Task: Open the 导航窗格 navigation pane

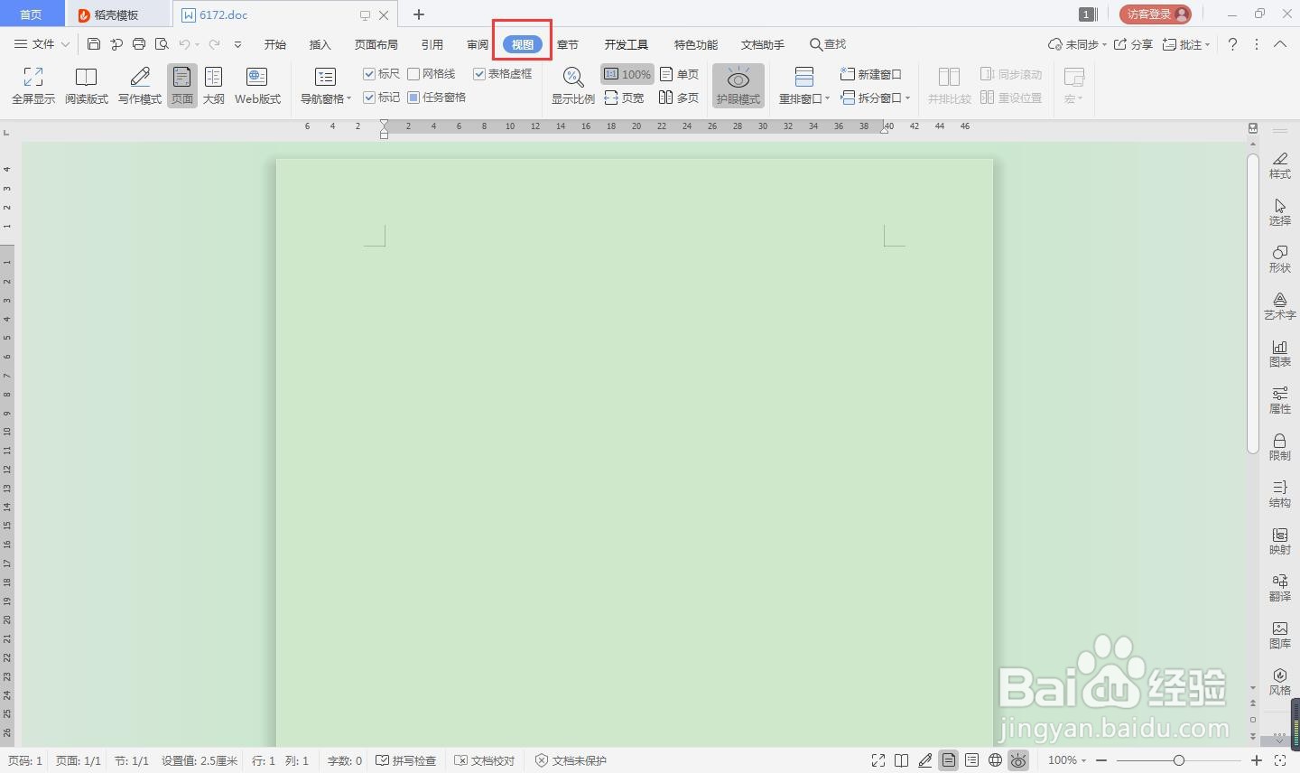Action: coord(324,85)
